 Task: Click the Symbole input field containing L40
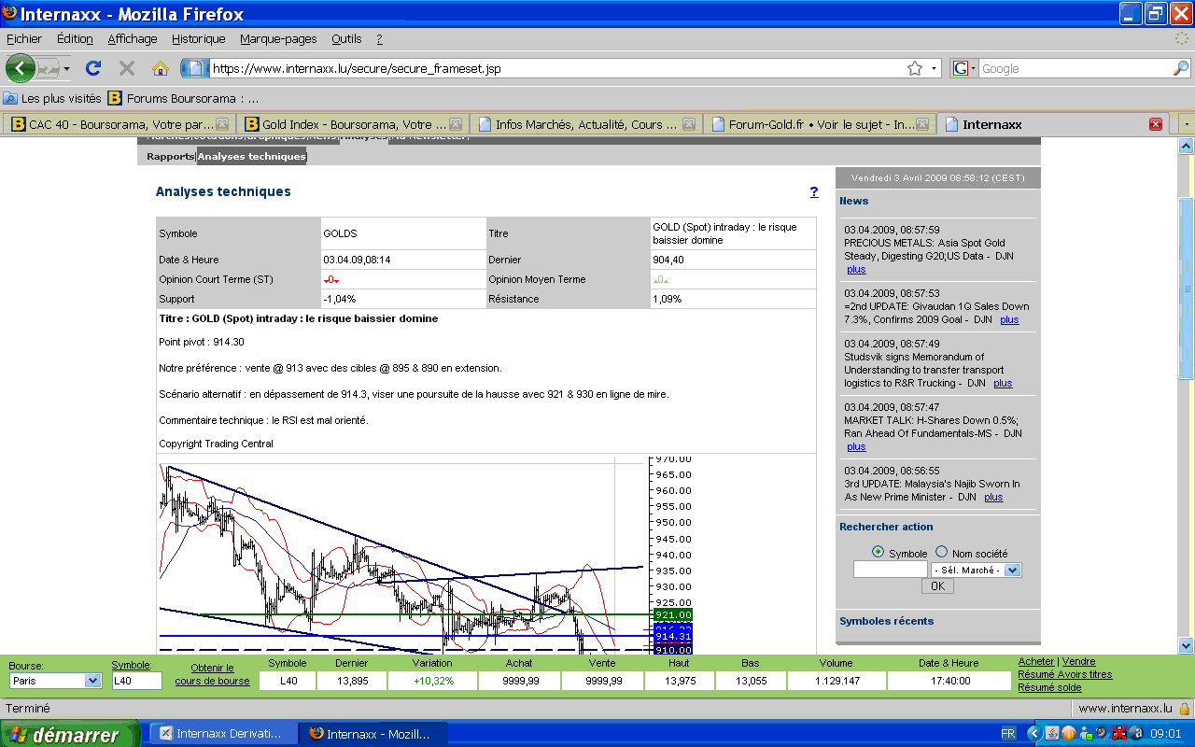pos(136,681)
